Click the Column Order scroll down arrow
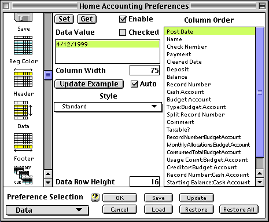 260,182
